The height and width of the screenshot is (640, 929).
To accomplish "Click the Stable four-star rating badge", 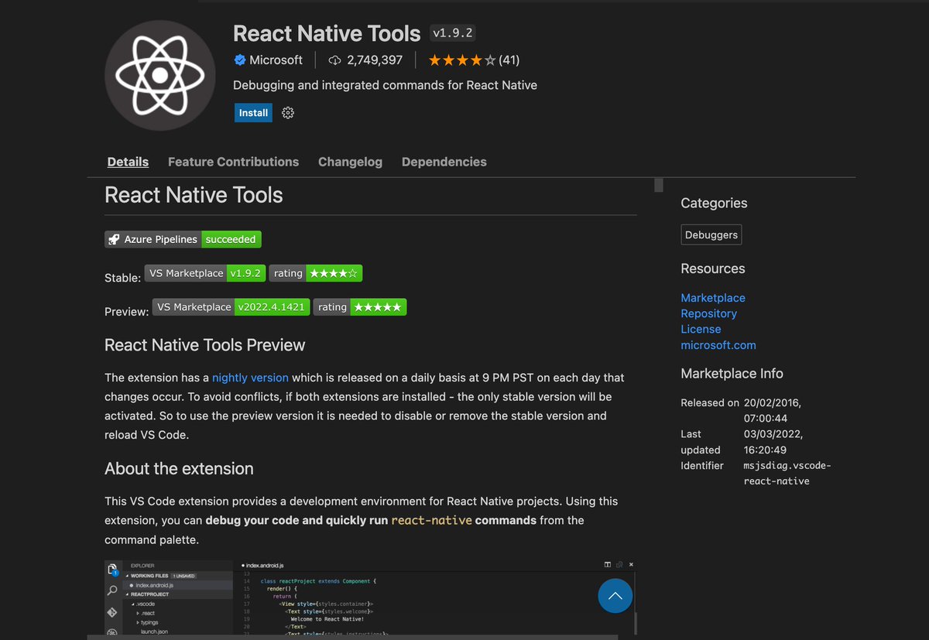I will [316, 273].
